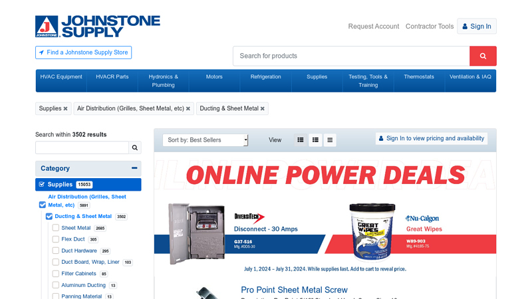Remove the Supplies filter tag
The image size is (532, 299).
(65, 109)
